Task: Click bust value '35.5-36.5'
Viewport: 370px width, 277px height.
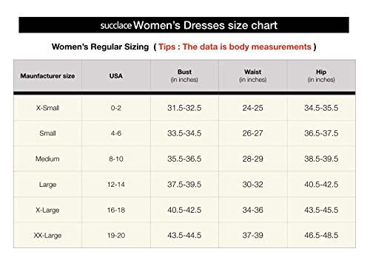Action: (184, 159)
